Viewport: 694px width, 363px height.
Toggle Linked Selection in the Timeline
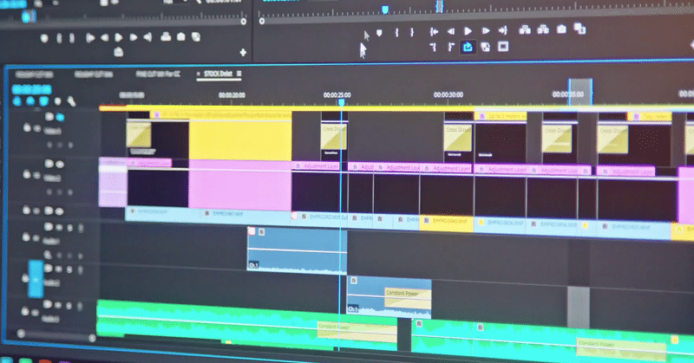click(44, 101)
